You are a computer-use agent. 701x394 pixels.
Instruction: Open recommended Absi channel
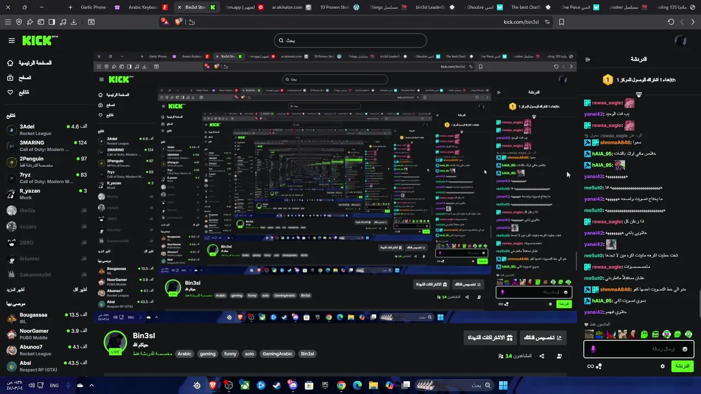[x=47, y=366]
